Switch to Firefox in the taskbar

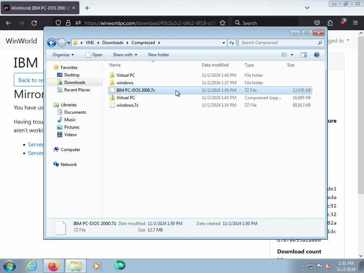pyautogui.click(x=54, y=266)
